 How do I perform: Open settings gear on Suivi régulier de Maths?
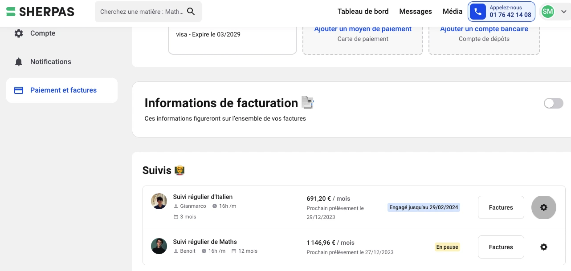click(x=544, y=247)
